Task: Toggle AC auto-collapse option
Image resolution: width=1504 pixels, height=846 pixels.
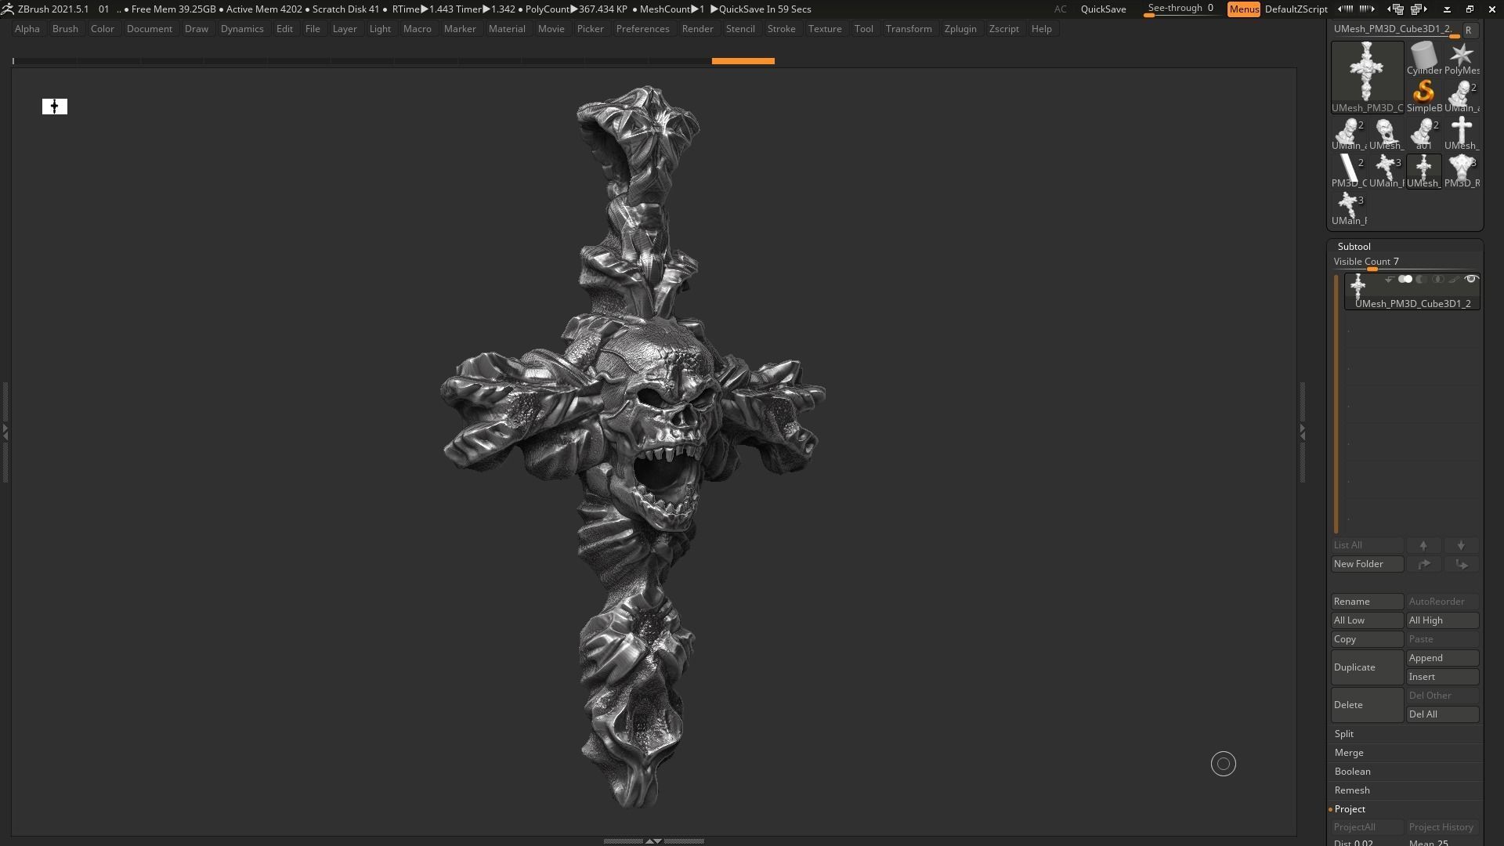Action: (1060, 9)
